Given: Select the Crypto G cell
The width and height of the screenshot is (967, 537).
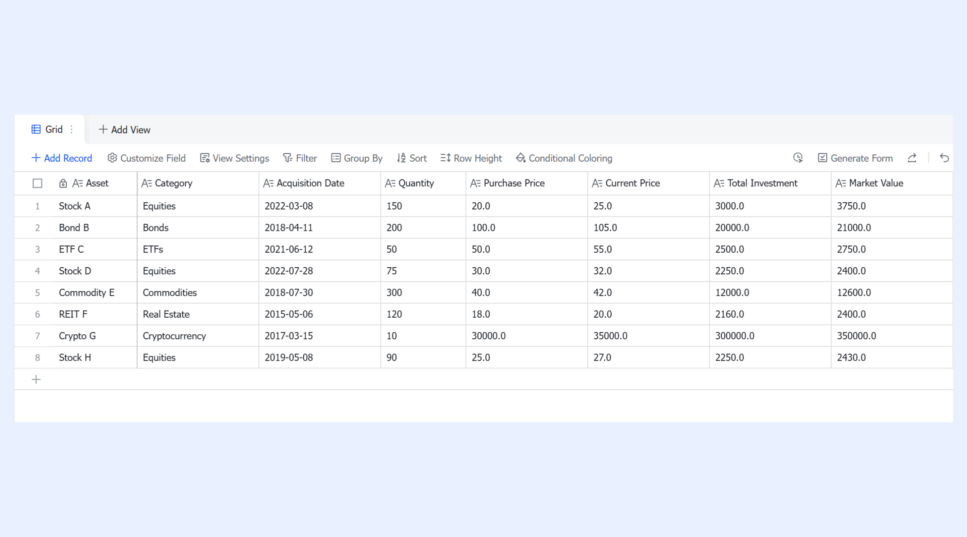Looking at the screenshot, I should [95, 336].
